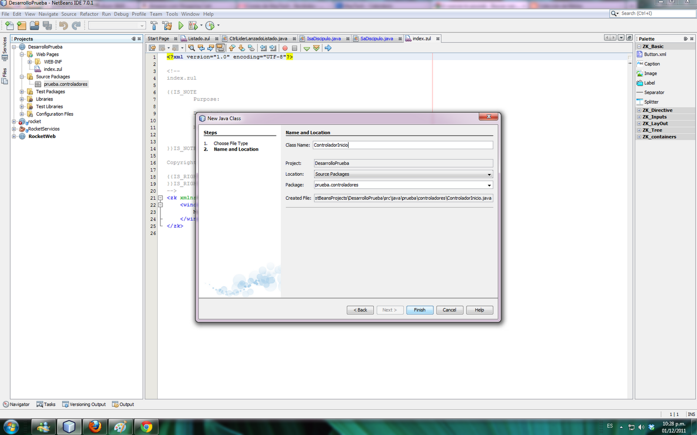The width and height of the screenshot is (697, 435).
Task: Open Firefox from the Windows taskbar
Action: (95, 427)
